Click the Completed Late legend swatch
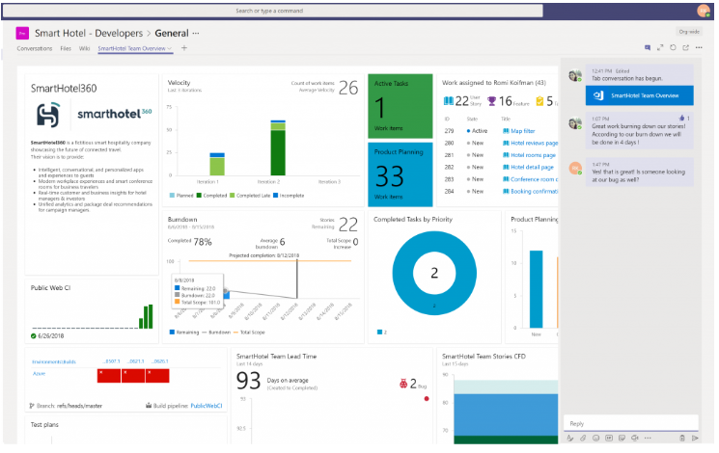719x453 pixels. pyautogui.click(x=232, y=196)
